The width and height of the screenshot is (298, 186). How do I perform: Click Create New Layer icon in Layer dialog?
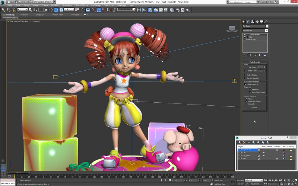coord(240,142)
